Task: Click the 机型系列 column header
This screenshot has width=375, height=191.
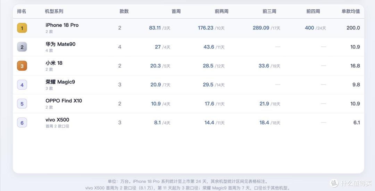Action: point(54,11)
